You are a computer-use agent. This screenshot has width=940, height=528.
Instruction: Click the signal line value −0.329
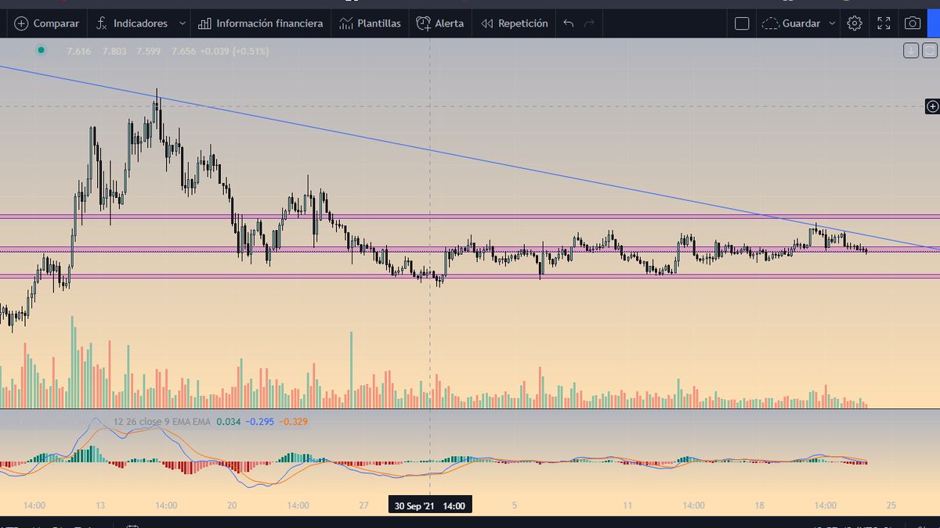pyautogui.click(x=293, y=422)
